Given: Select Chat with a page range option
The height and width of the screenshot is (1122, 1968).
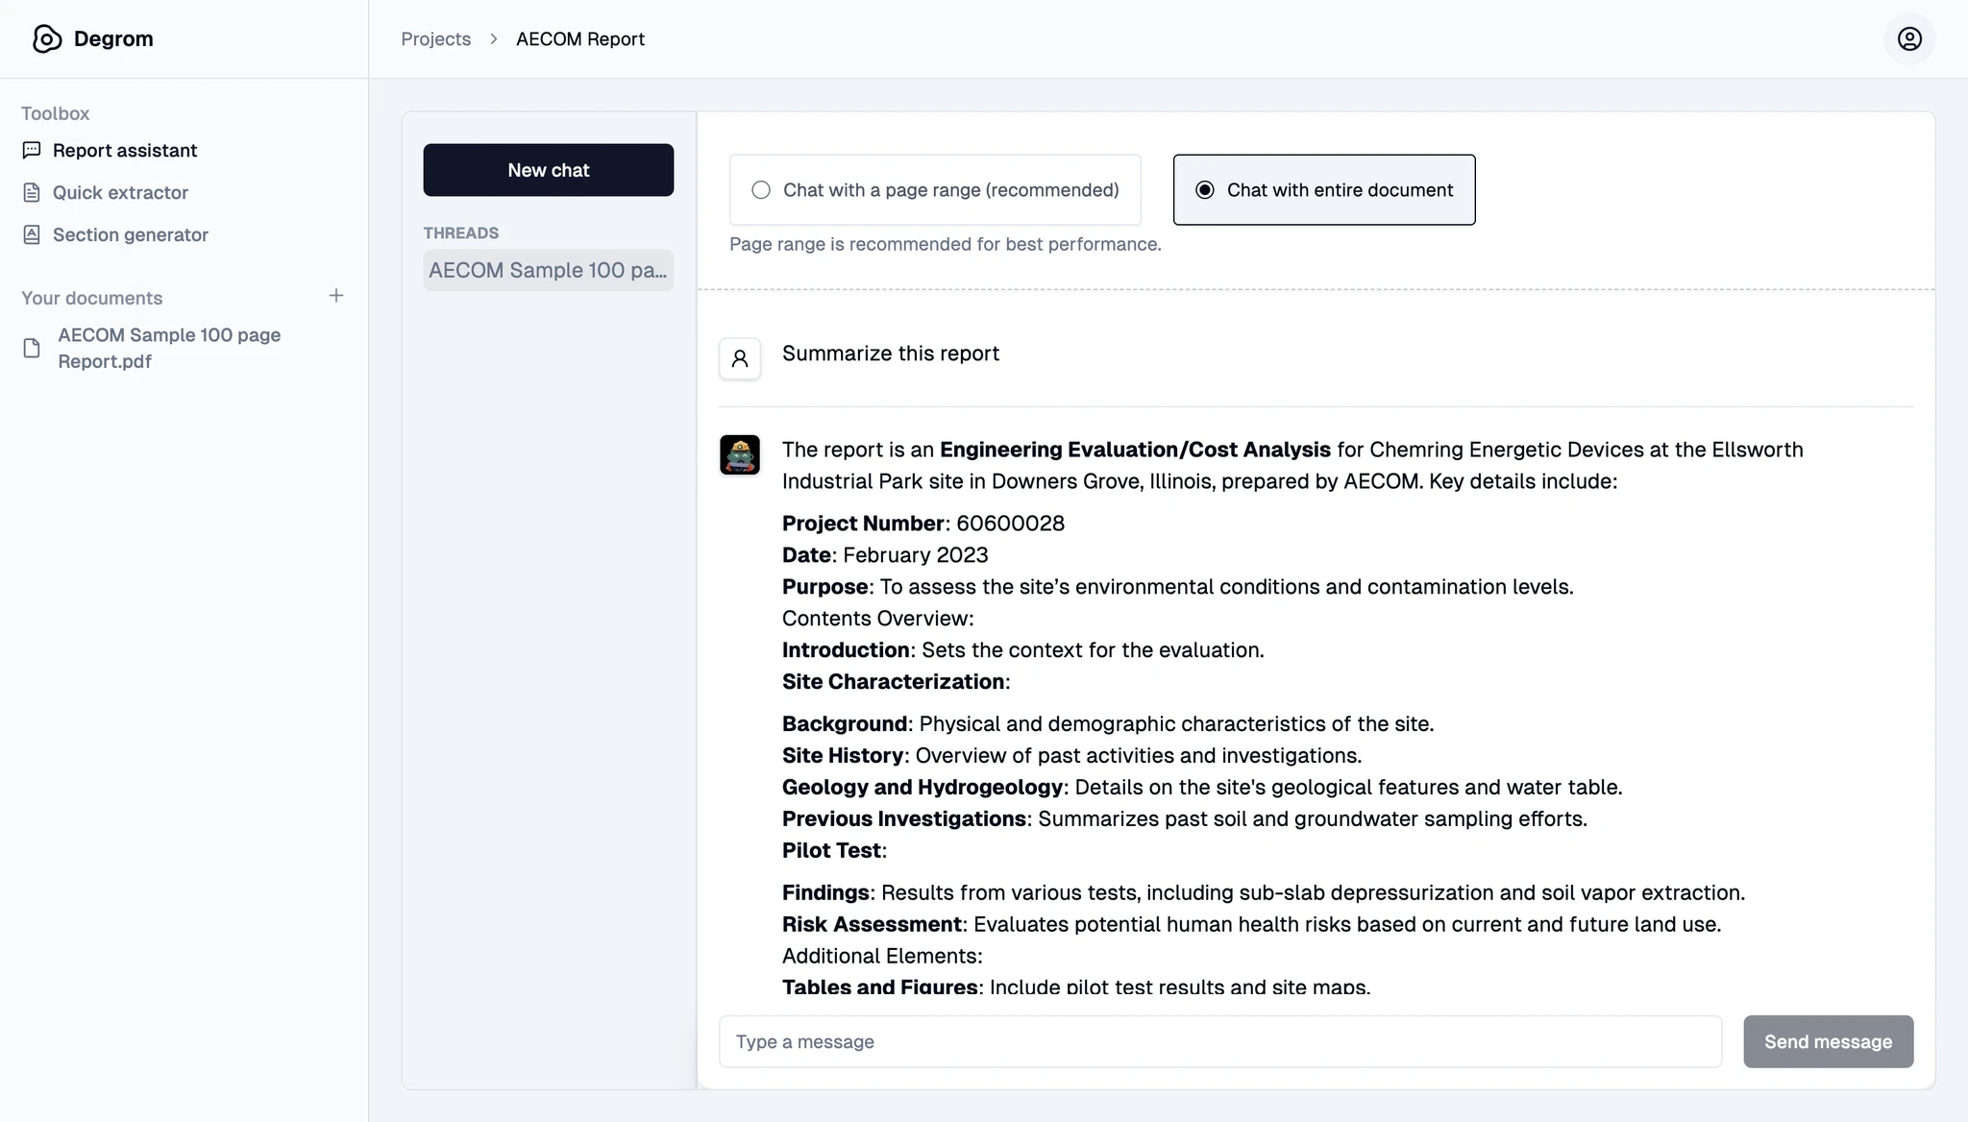Looking at the screenshot, I should pos(935,190).
